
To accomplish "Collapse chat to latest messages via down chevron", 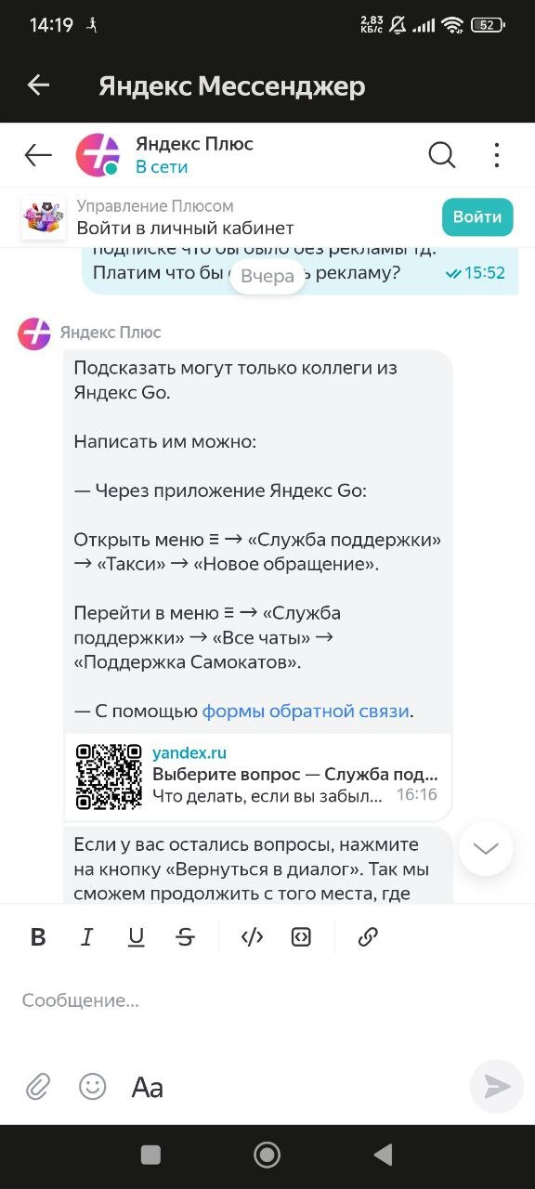I will click(485, 848).
